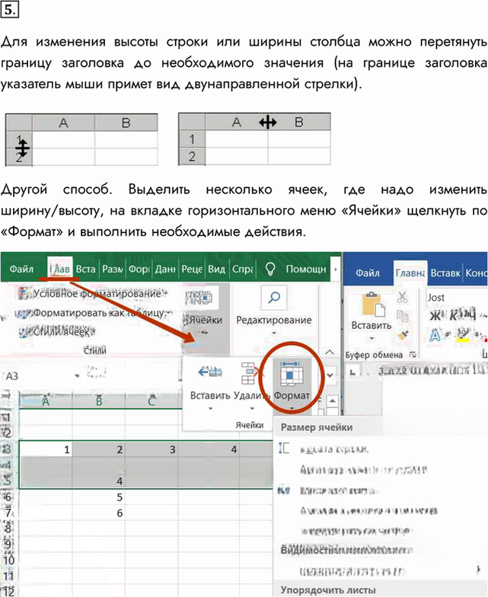The height and width of the screenshot is (597, 488).
Task: Click the Copy icon in Word
Action: point(402,316)
